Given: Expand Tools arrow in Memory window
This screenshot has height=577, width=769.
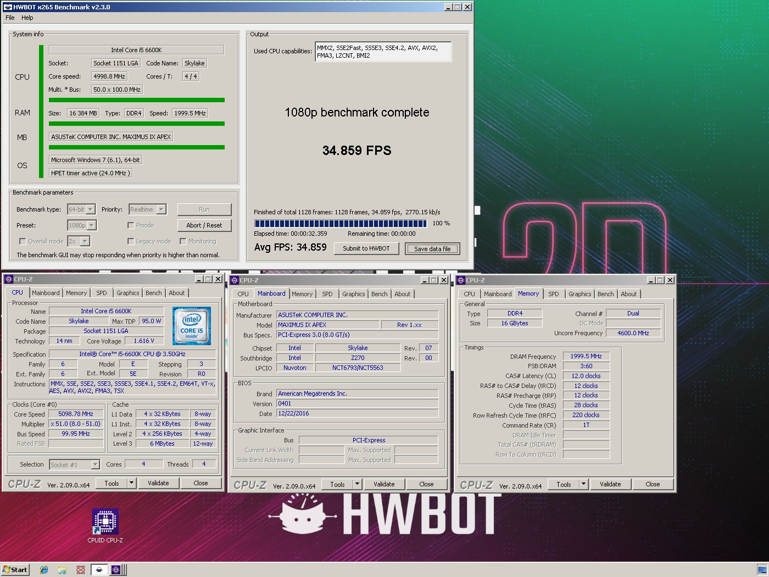Looking at the screenshot, I should (x=583, y=484).
